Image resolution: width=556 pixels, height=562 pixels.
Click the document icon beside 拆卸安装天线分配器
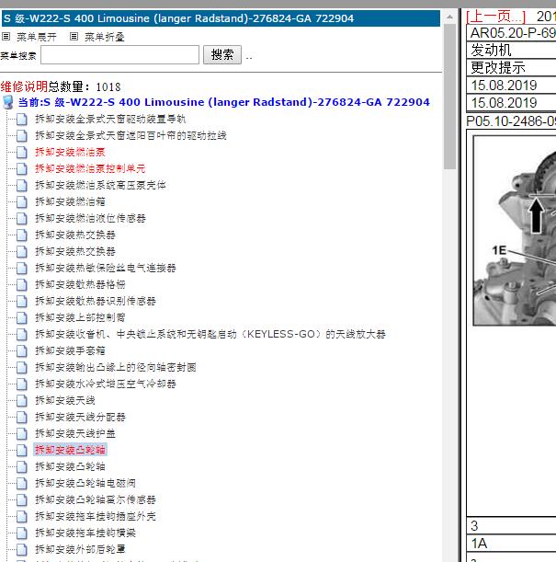click(22, 418)
